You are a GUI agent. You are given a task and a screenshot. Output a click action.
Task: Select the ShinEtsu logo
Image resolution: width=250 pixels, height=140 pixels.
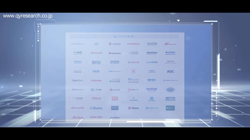coord(96,62)
